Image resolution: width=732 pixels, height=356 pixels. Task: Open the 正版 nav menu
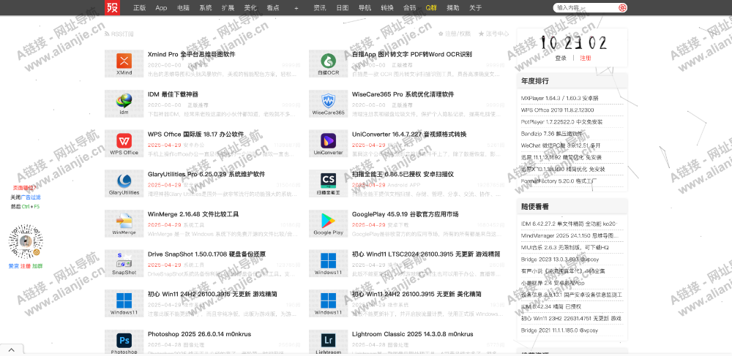click(x=139, y=8)
